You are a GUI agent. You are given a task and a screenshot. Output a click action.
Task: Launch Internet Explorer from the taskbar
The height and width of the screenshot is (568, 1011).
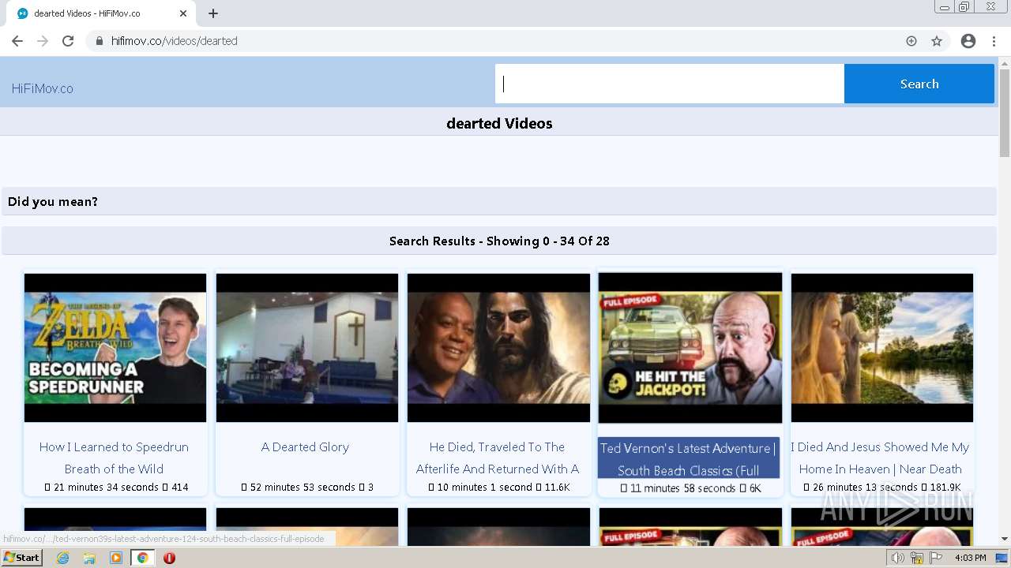(63, 558)
